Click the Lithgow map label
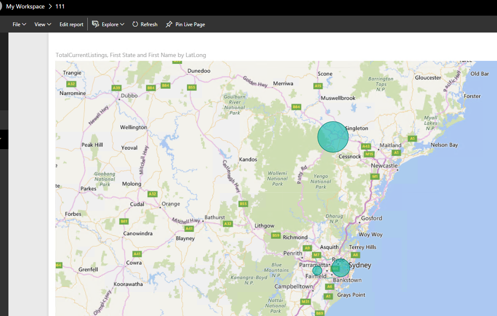Screen dimensions: 497x316 [265, 226]
